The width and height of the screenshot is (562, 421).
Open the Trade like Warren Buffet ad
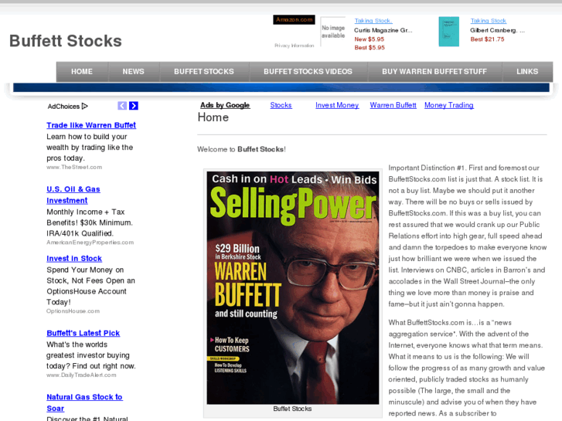(91, 125)
